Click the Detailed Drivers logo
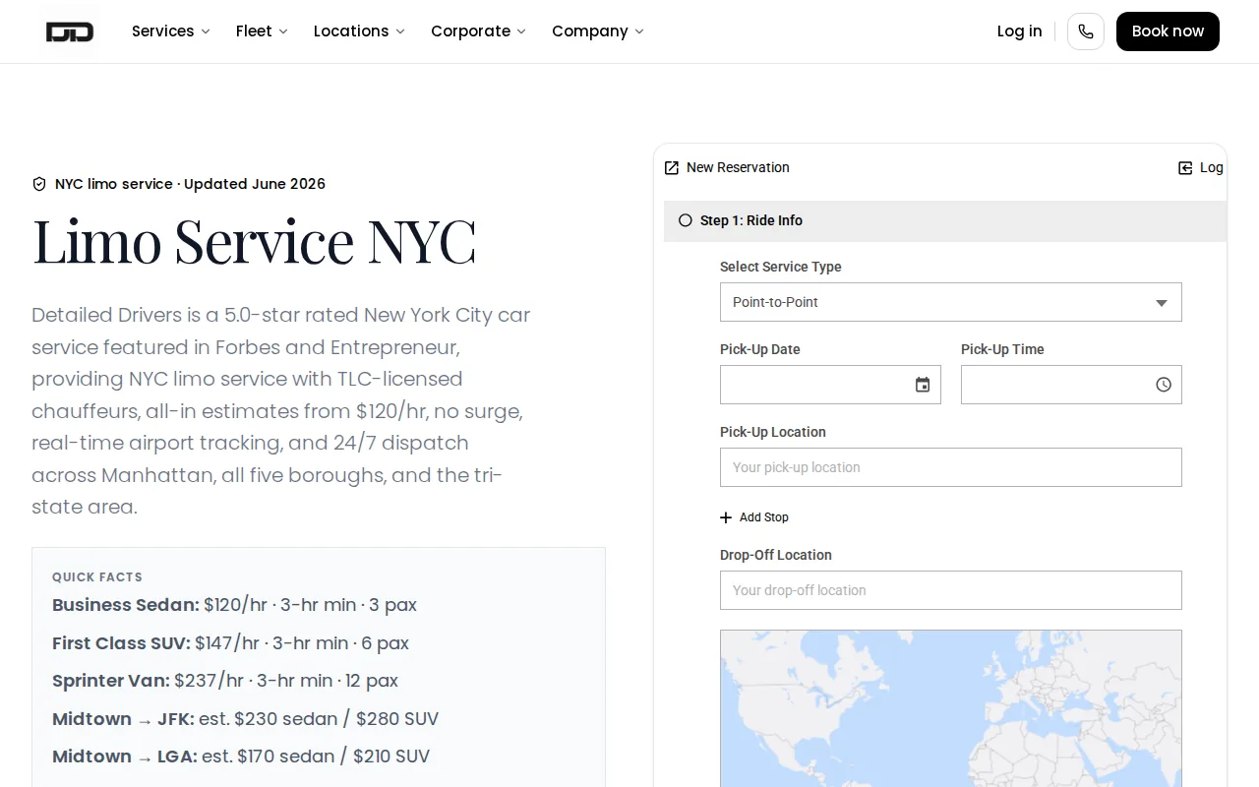 tap(70, 31)
